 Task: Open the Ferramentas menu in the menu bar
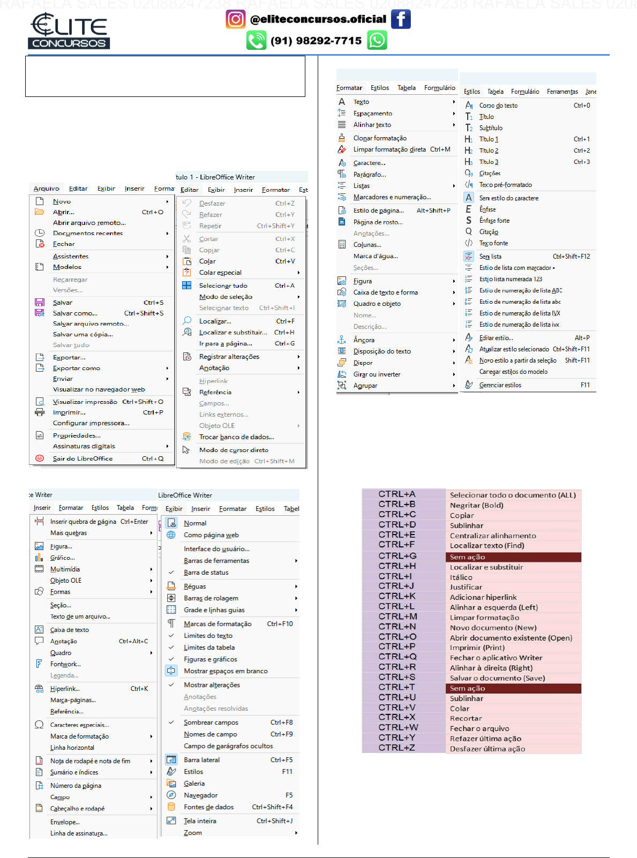pyautogui.click(x=562, y=92)
